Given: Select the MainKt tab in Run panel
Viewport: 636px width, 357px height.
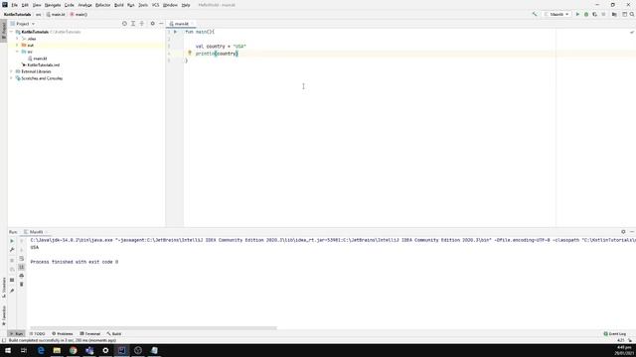Looking at the screenshot, I should (36, 232).
